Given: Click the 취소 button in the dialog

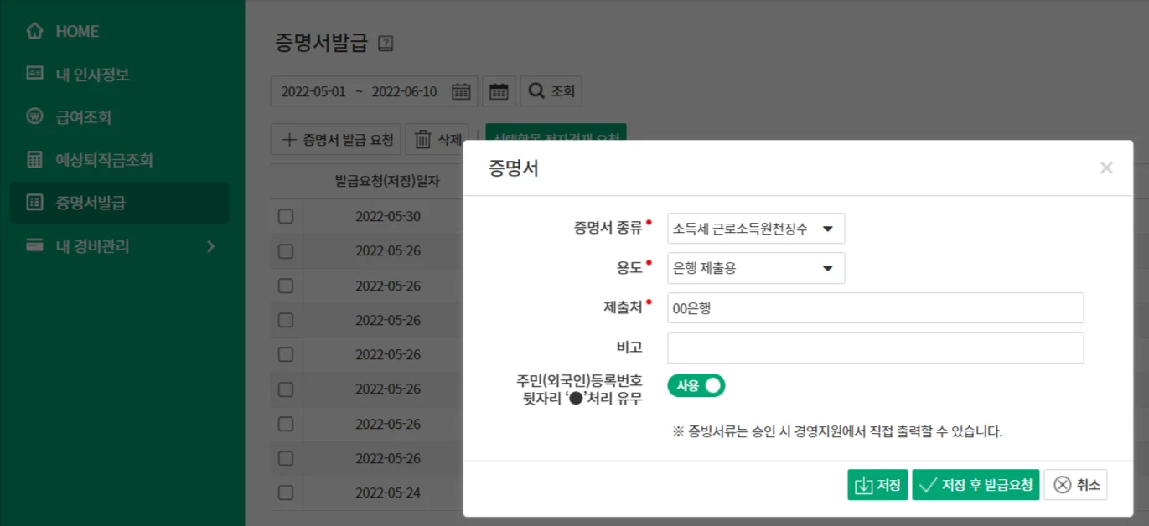Looking at the screenshot, I should tap(1075, 484).
